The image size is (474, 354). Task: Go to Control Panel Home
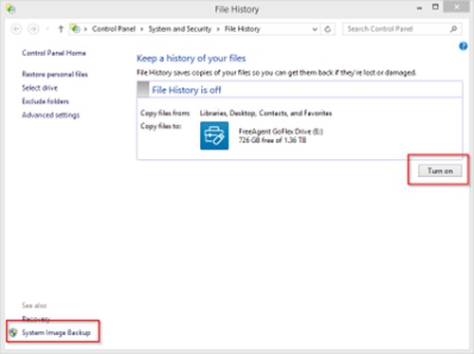coord(54,53)
